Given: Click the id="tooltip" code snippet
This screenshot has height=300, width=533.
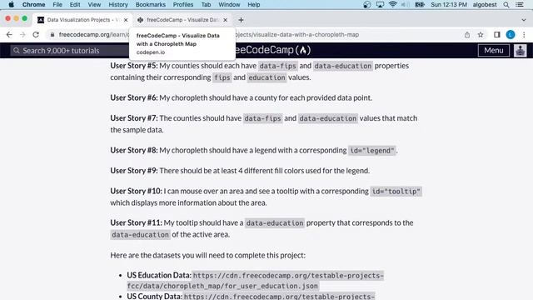Looking at the screenshot, I should point(396,191).
